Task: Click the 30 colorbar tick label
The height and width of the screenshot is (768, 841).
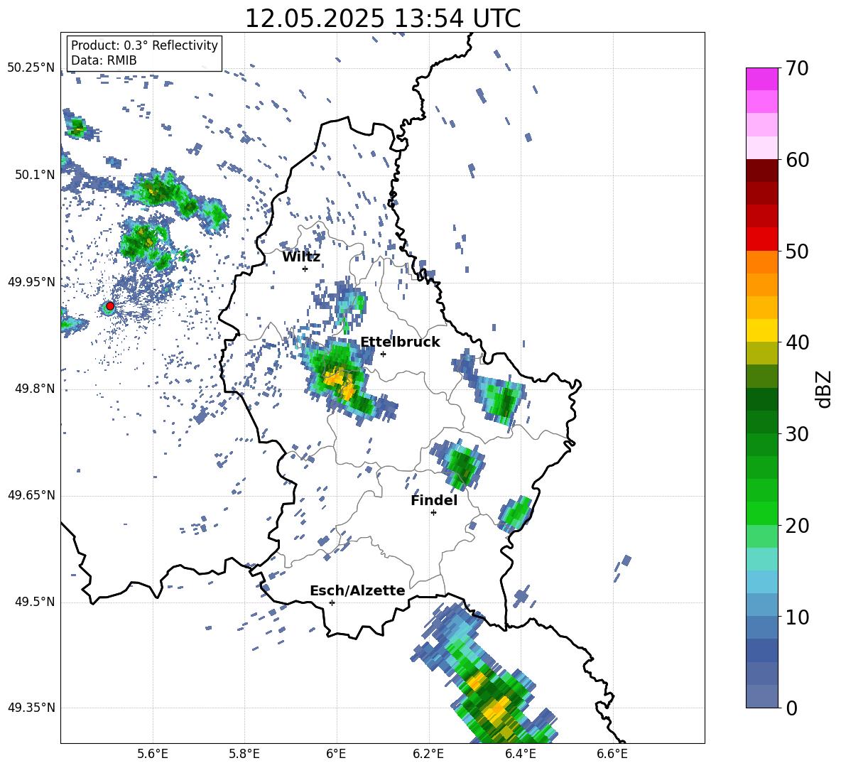Action: point(796,434)
